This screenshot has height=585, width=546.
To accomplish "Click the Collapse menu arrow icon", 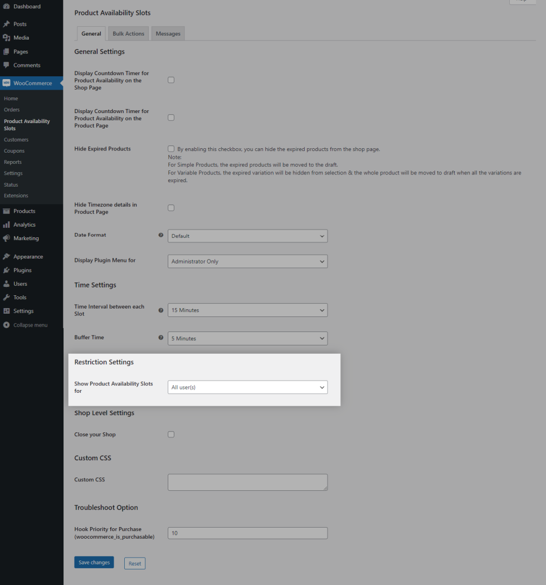I will (6, 325).
